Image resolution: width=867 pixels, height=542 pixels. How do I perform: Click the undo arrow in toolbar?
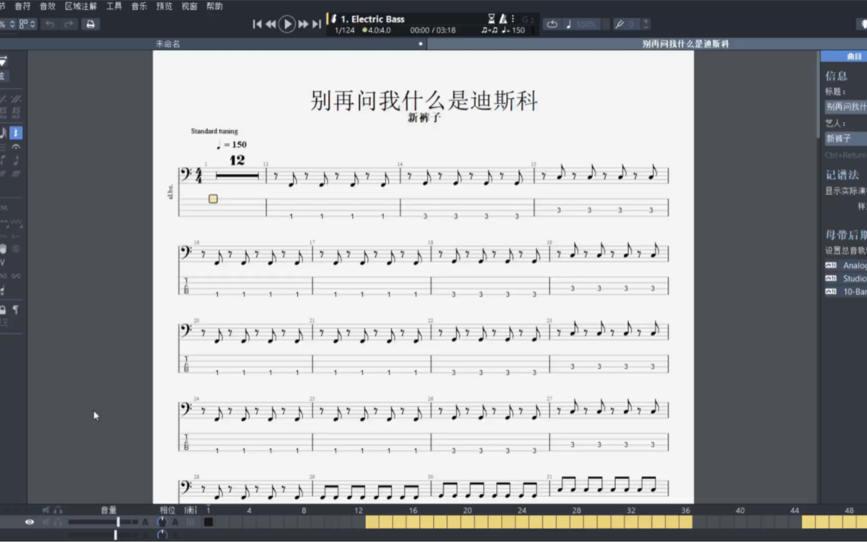[x=50, y=24]
